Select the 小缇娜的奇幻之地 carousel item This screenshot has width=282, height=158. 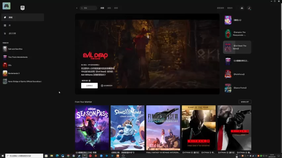tap(237, 61)
